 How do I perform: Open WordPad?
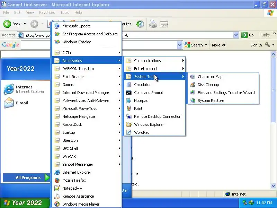pos(154,132)
